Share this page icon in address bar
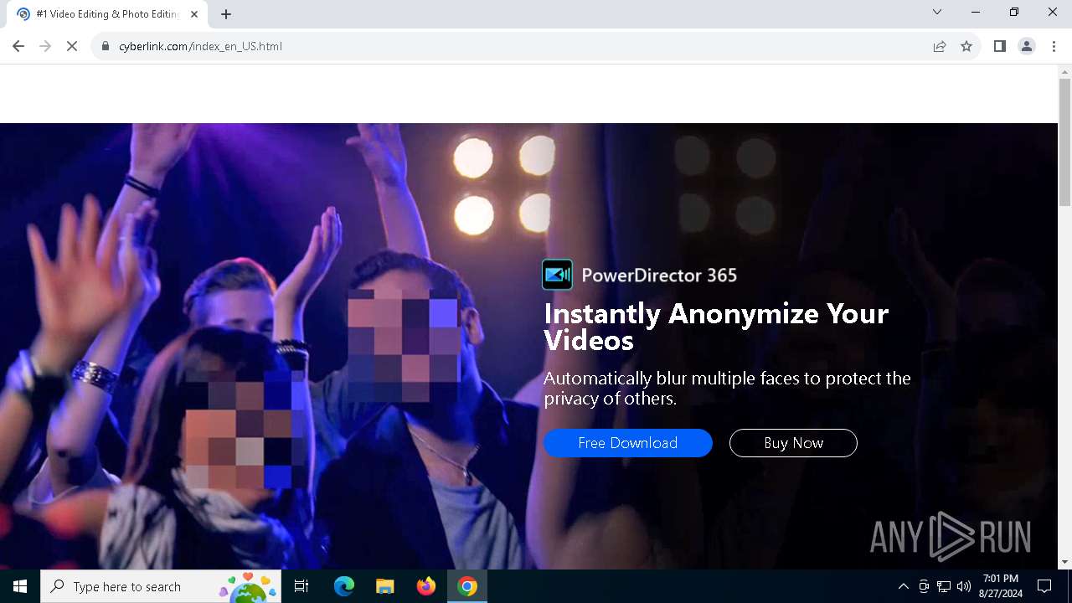 coord(940,46)
